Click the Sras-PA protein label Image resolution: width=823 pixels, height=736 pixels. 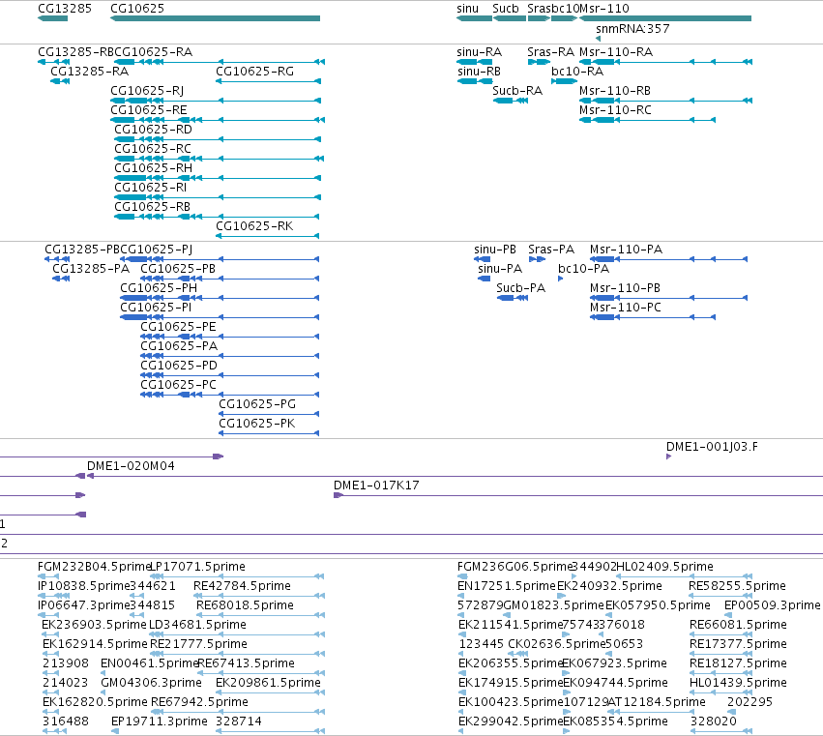551,250
